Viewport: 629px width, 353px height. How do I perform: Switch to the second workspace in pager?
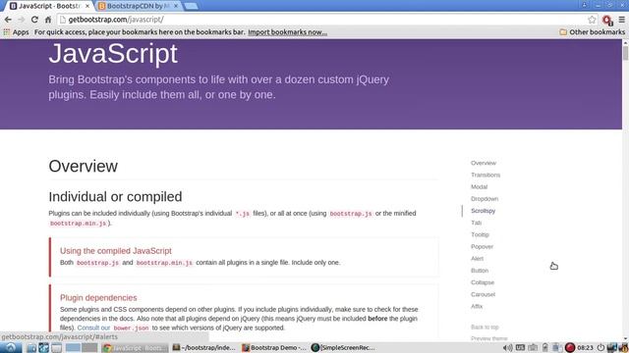[x=89, y=348]
